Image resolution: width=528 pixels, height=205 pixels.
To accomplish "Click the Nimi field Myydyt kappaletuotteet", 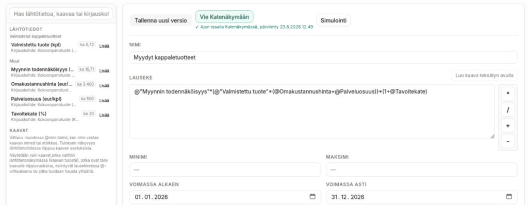I will click(323, 58).
